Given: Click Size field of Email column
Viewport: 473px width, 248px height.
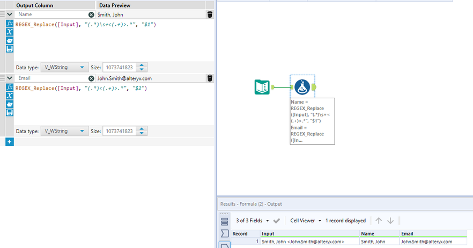Looking at the screenshot, I should click(x=120, y=131).
